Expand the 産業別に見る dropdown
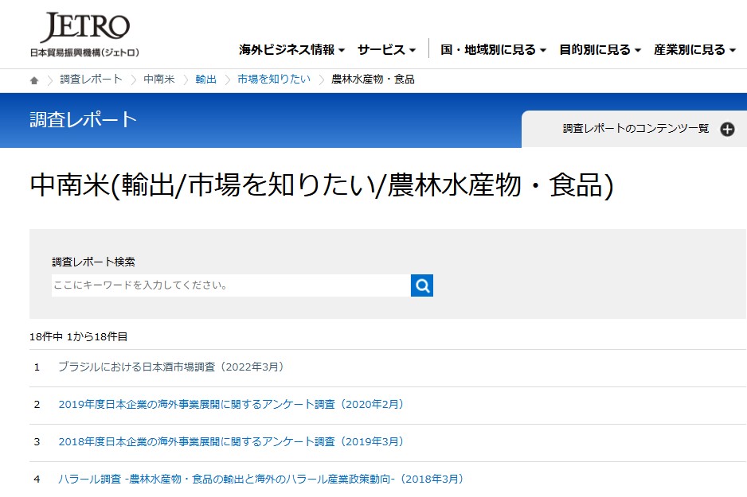Screen dimensions: 747x497 pos(690,48)
